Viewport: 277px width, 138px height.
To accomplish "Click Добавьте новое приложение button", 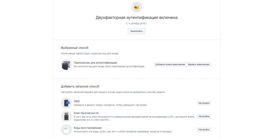I will click(x=170, y=65).
